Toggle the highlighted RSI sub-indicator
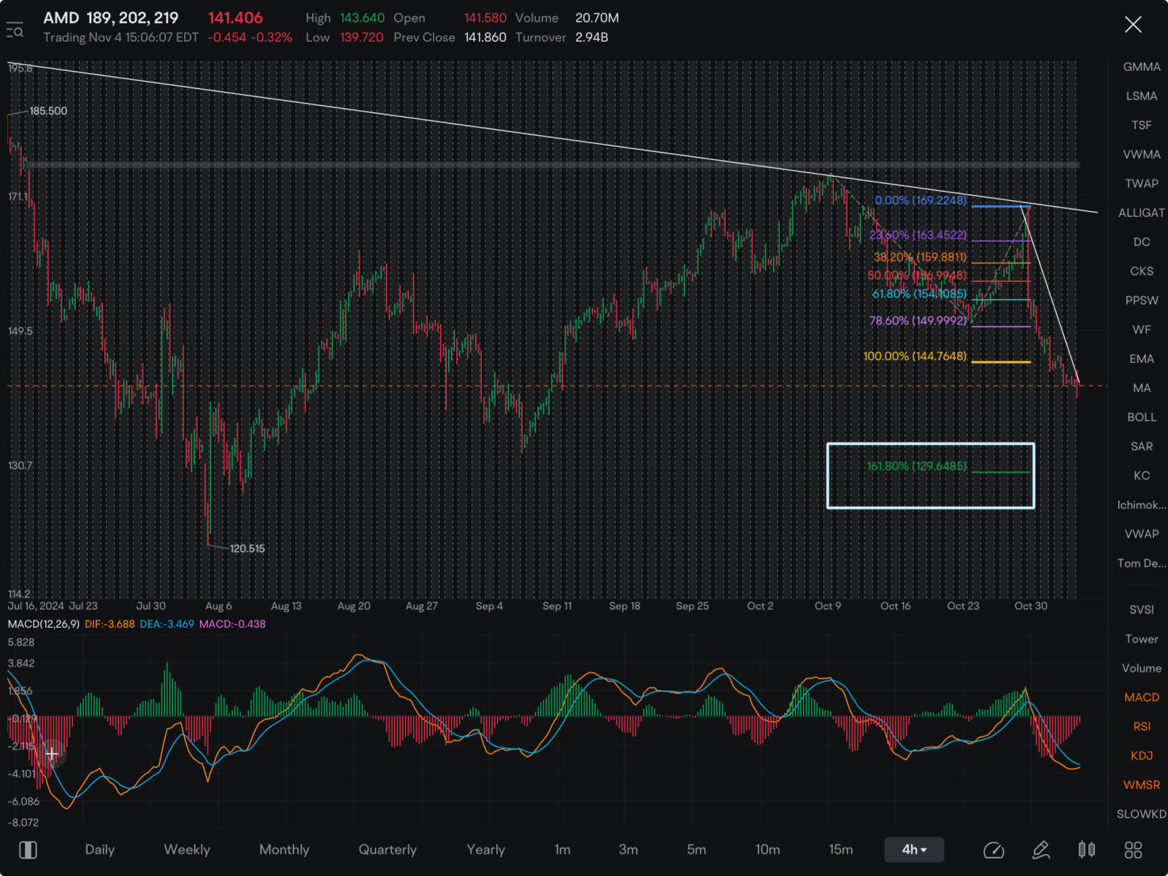The image size is (1168, 876). [x=1142, y=726]
